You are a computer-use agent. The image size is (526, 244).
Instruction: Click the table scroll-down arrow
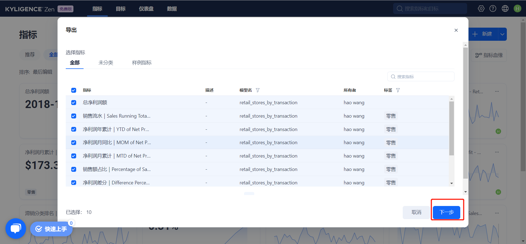coord(451,184)
